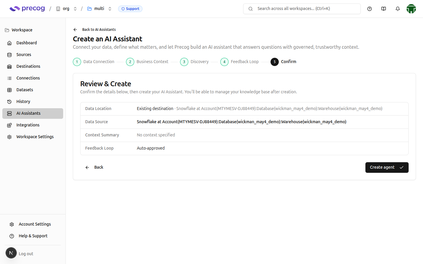Open the documentation book icon

(384, 9)
